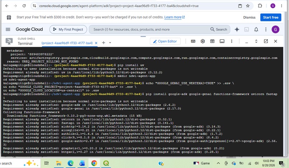Viewport: 289px width, 168px height.
Task: Open volume control in system tray
Action: pyautogui.click(x=257, y=163)
